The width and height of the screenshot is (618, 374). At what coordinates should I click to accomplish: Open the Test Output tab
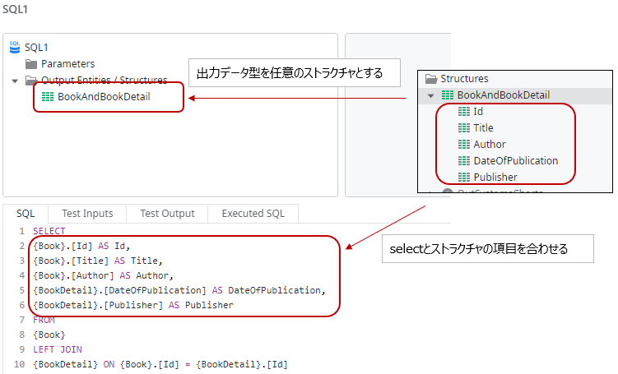[x=168, y=214]
